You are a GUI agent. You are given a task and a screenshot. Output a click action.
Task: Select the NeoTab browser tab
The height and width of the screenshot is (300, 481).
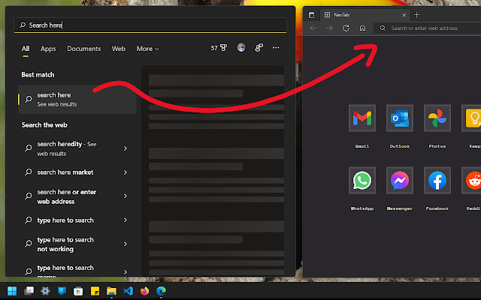[365, 15]
